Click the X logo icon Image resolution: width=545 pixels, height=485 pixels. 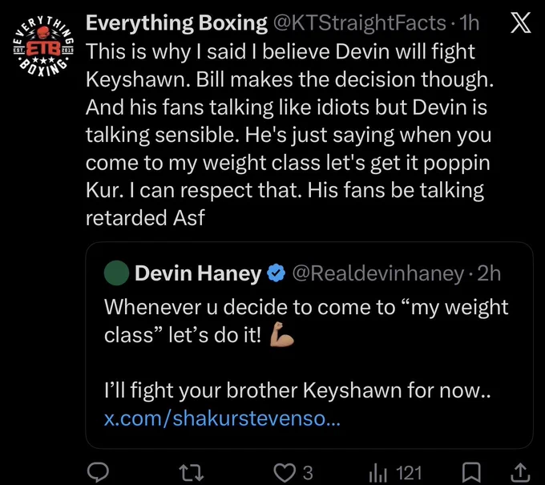pyautogui.click(x=520, y=22)
